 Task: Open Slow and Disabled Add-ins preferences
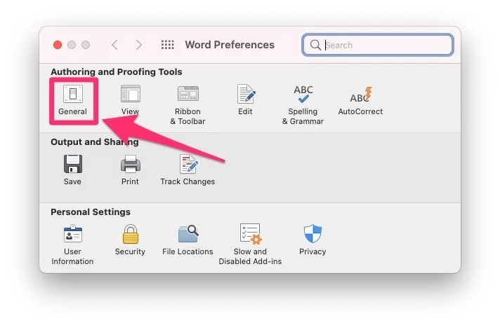tap(250, 244)
